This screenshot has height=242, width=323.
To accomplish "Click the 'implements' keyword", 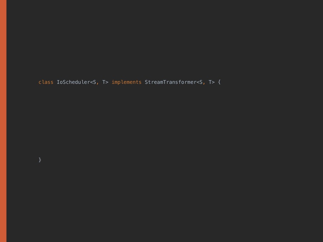I will click(126, 82).
